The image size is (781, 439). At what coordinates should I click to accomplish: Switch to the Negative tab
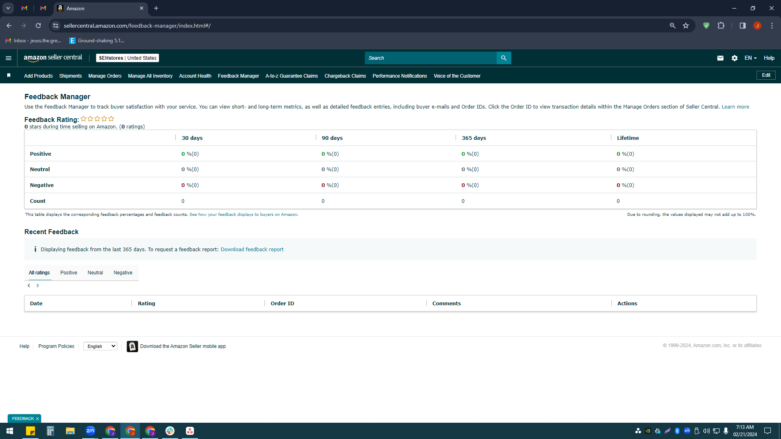tap(123, 273)
